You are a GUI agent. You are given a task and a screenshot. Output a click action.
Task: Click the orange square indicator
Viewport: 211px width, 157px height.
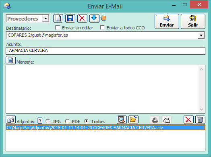click(x=104, y=18)
